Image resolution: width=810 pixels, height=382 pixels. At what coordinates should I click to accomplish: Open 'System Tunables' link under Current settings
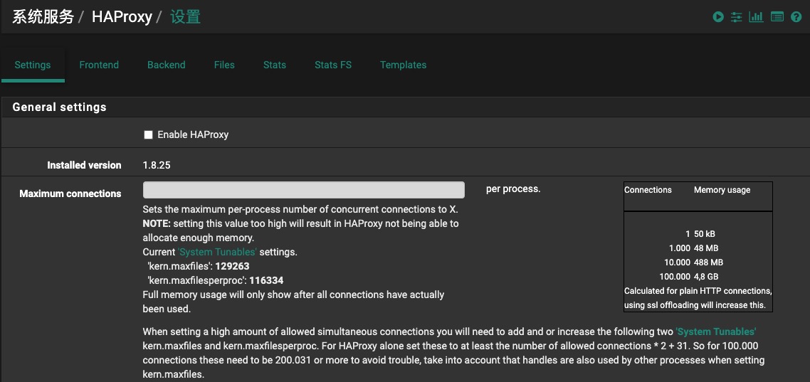(217, 252)
